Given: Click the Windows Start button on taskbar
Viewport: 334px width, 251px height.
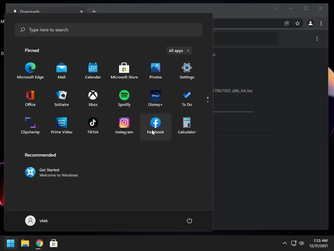Looking at the screenshot, I should (x=10, y=243).
